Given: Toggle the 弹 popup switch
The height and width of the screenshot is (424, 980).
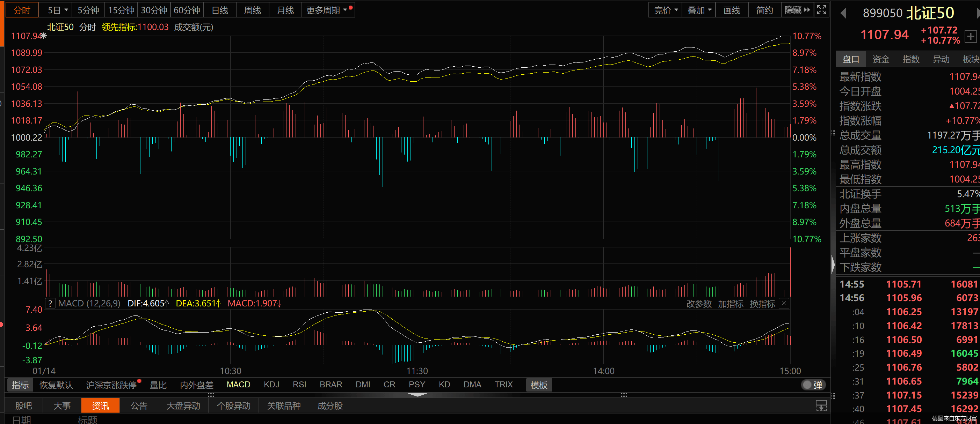Looking at the screenshot, I should pyautogui.click(x=813, y=385).
